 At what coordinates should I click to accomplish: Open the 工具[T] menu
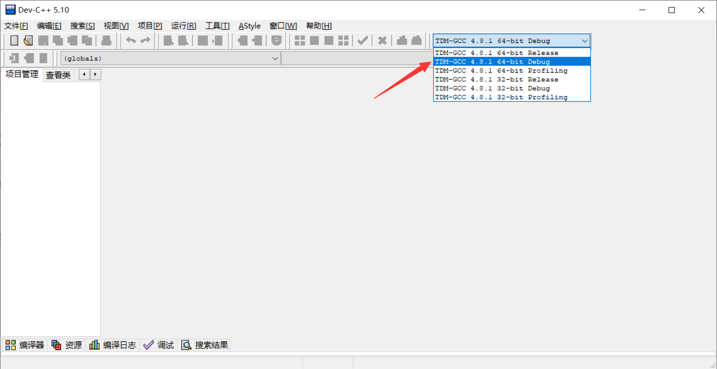pyautogui.click(x=217, y=26)
